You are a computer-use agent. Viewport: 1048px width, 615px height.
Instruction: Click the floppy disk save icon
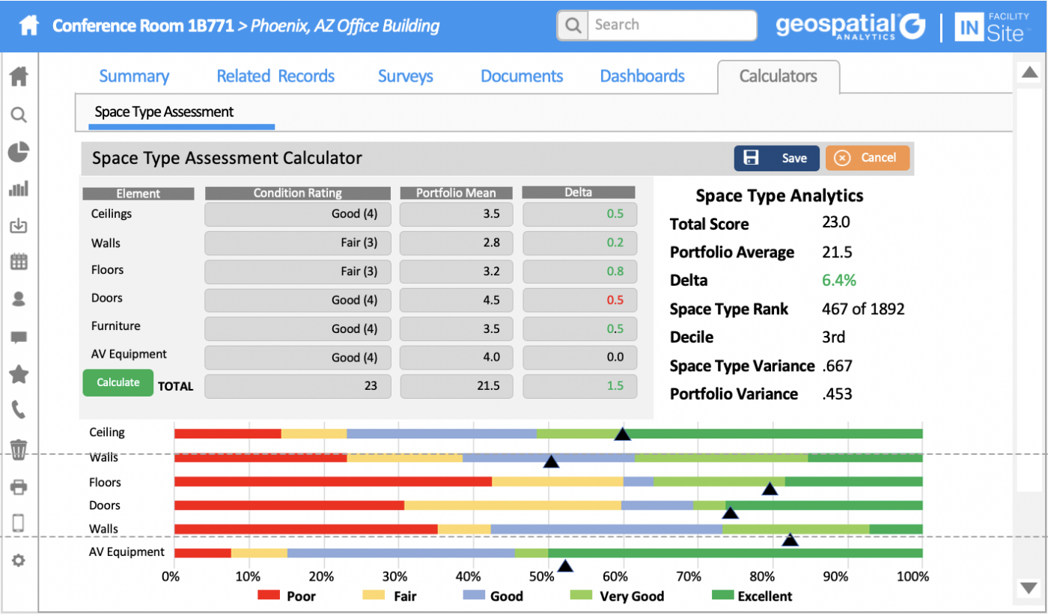click(752, 158)
